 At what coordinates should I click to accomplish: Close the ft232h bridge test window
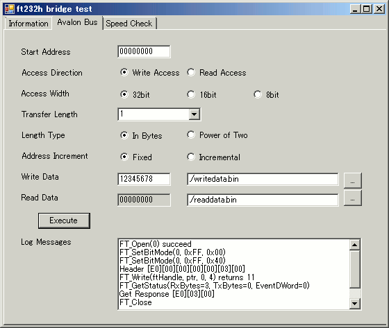coord(379,9)
